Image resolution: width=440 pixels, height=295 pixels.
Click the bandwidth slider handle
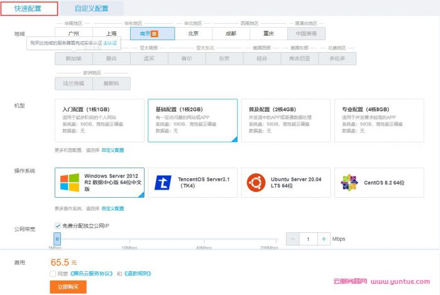click(x=57, y=239)
